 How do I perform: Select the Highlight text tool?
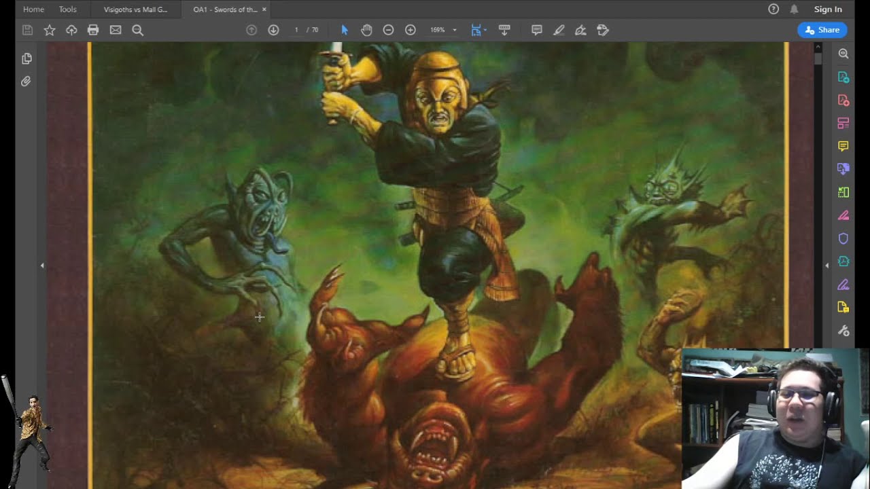(x=559, y=30)
